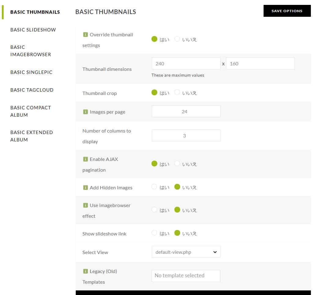317x295 pixels.
Task: Click info icon beside Use imagebrowser effect
Action: pyautogui.click(x=85, y=206)
